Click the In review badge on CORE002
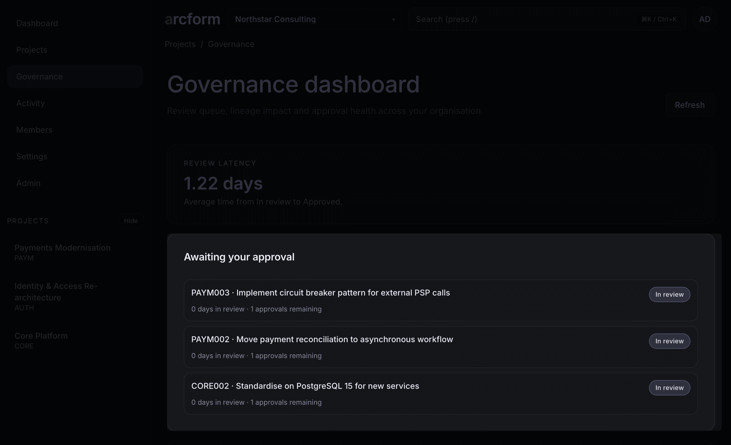This screenshot has width=731, height=445. coord(670,387)
